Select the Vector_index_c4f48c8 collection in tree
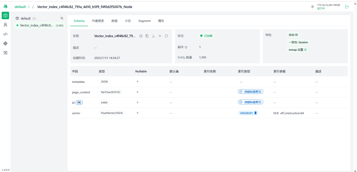 (36, 25)
